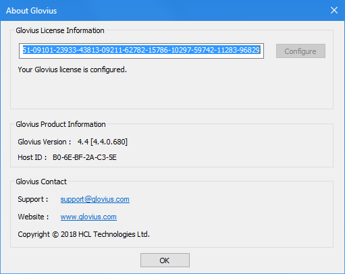Click the word Copyright in the footer line
Image resolution: width=345 pixels, height=274 pixels.
tap(34, 235)
